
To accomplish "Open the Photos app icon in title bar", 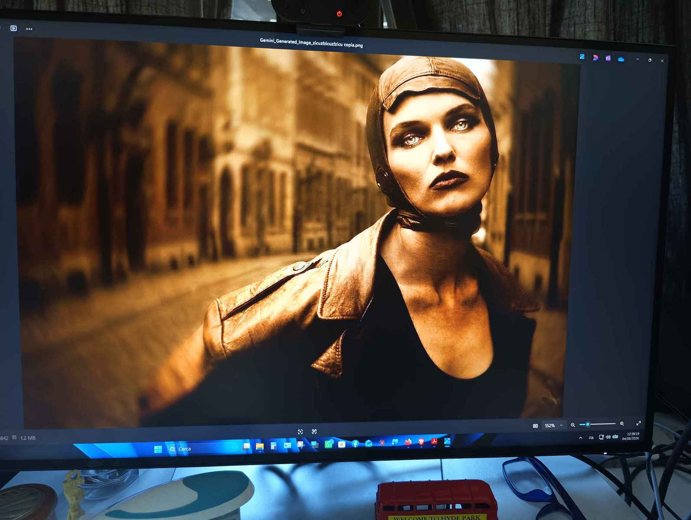I will coord(582,57).
